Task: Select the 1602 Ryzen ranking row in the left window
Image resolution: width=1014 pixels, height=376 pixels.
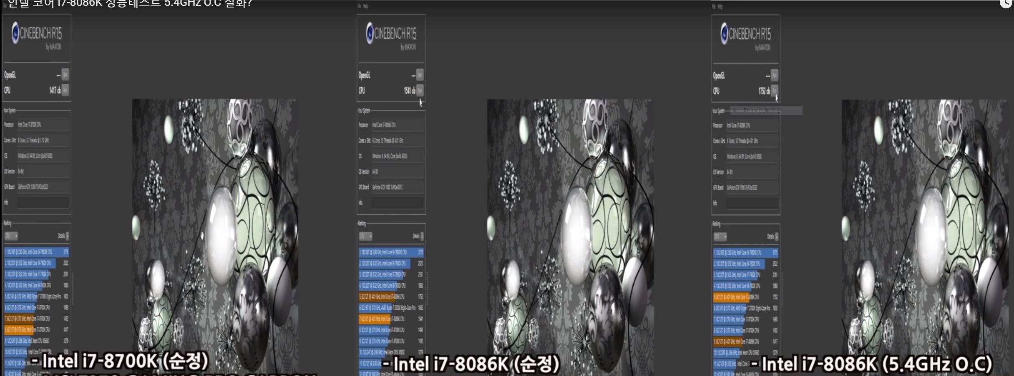Action: [x=37, y=296]
